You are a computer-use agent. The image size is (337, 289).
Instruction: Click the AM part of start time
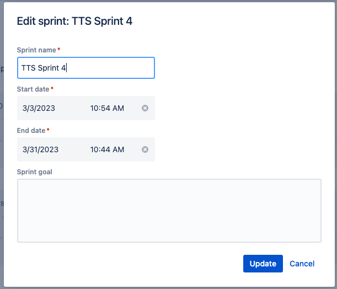118,108
